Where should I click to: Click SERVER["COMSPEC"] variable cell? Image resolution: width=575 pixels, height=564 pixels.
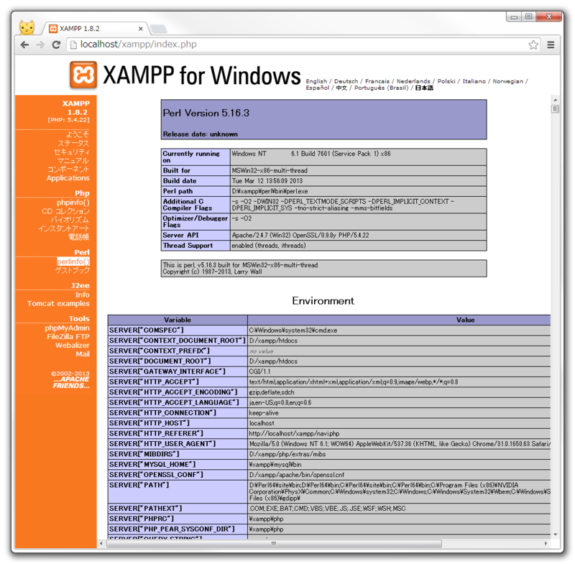click(178, 330)
